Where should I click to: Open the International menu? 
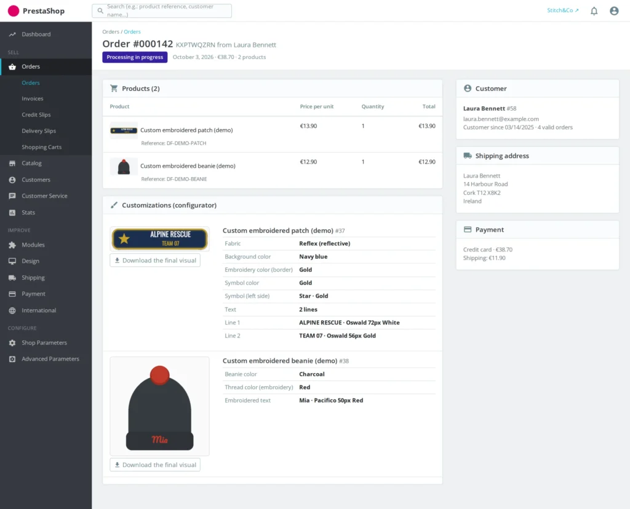pyautogui.click(x=39, y=310)
